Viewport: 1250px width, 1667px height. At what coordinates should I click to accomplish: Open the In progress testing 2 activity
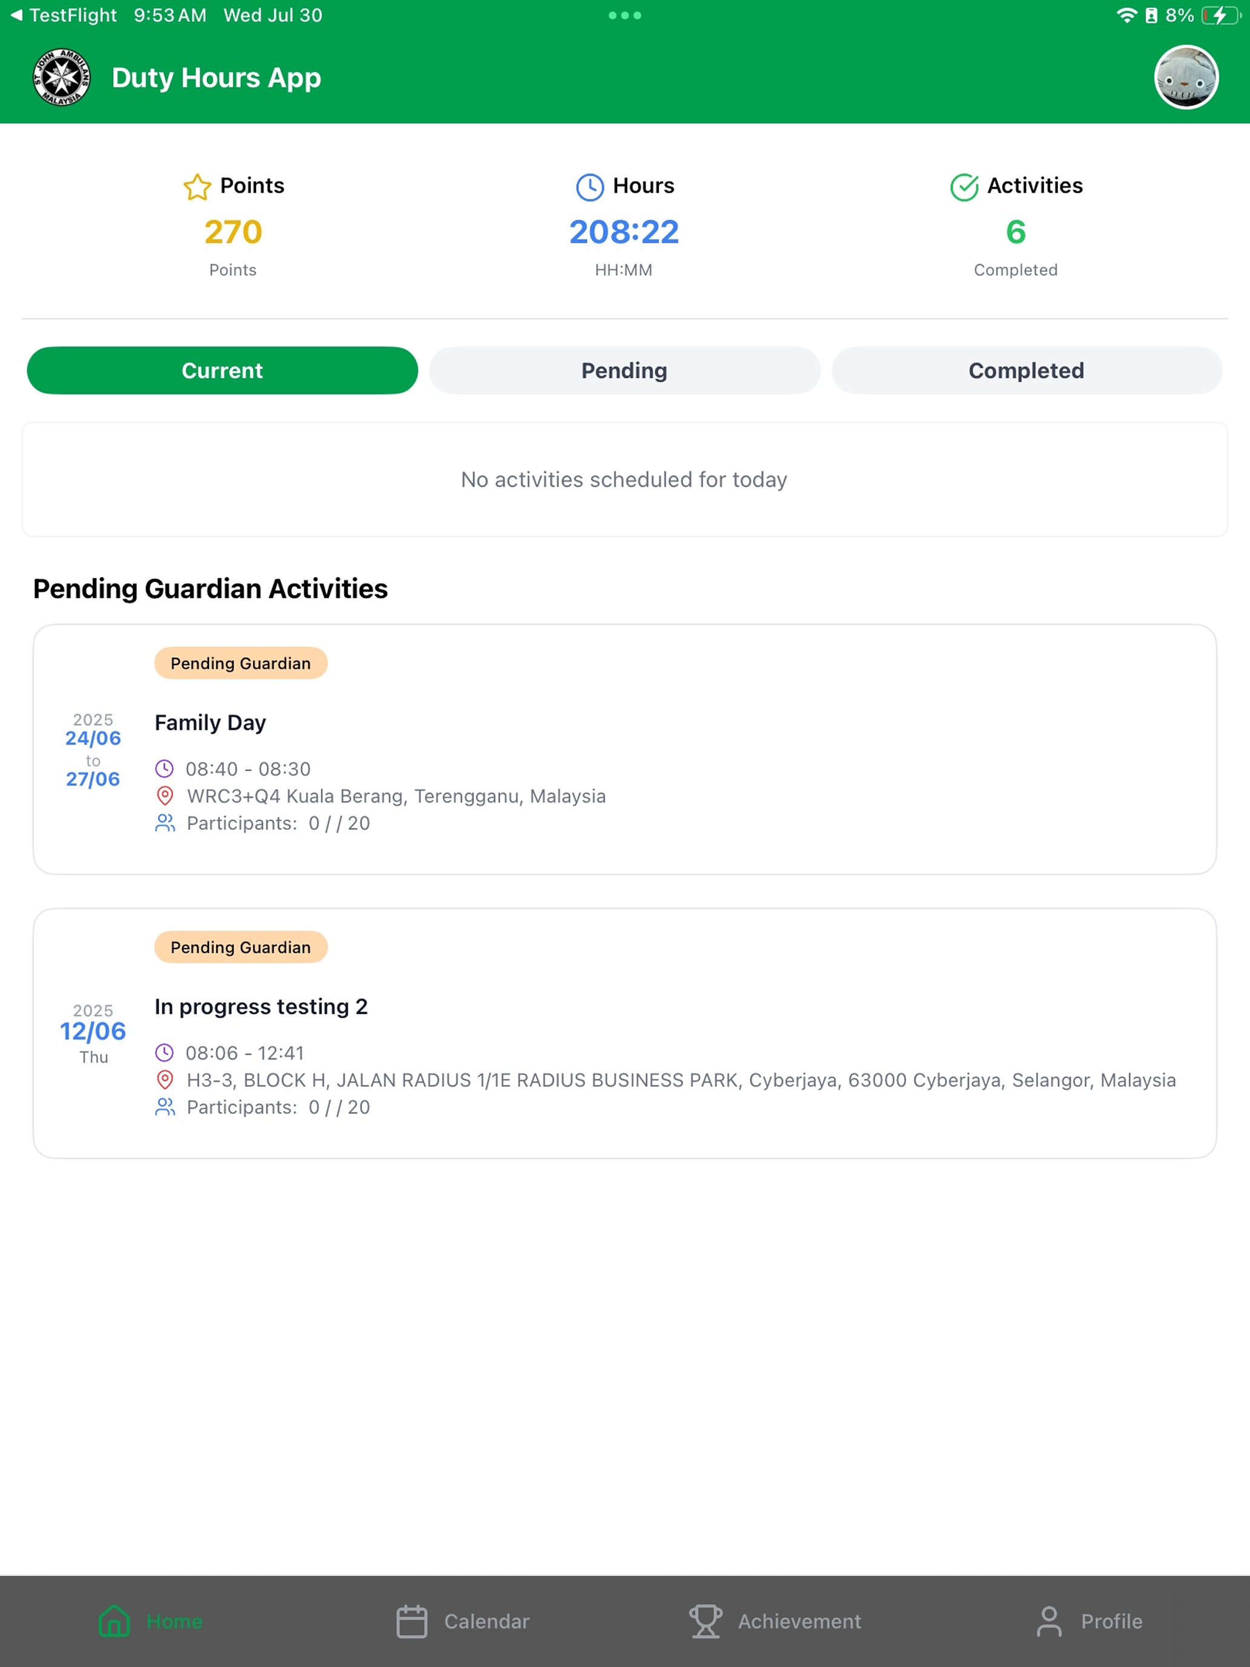(x=624, y=1033)
